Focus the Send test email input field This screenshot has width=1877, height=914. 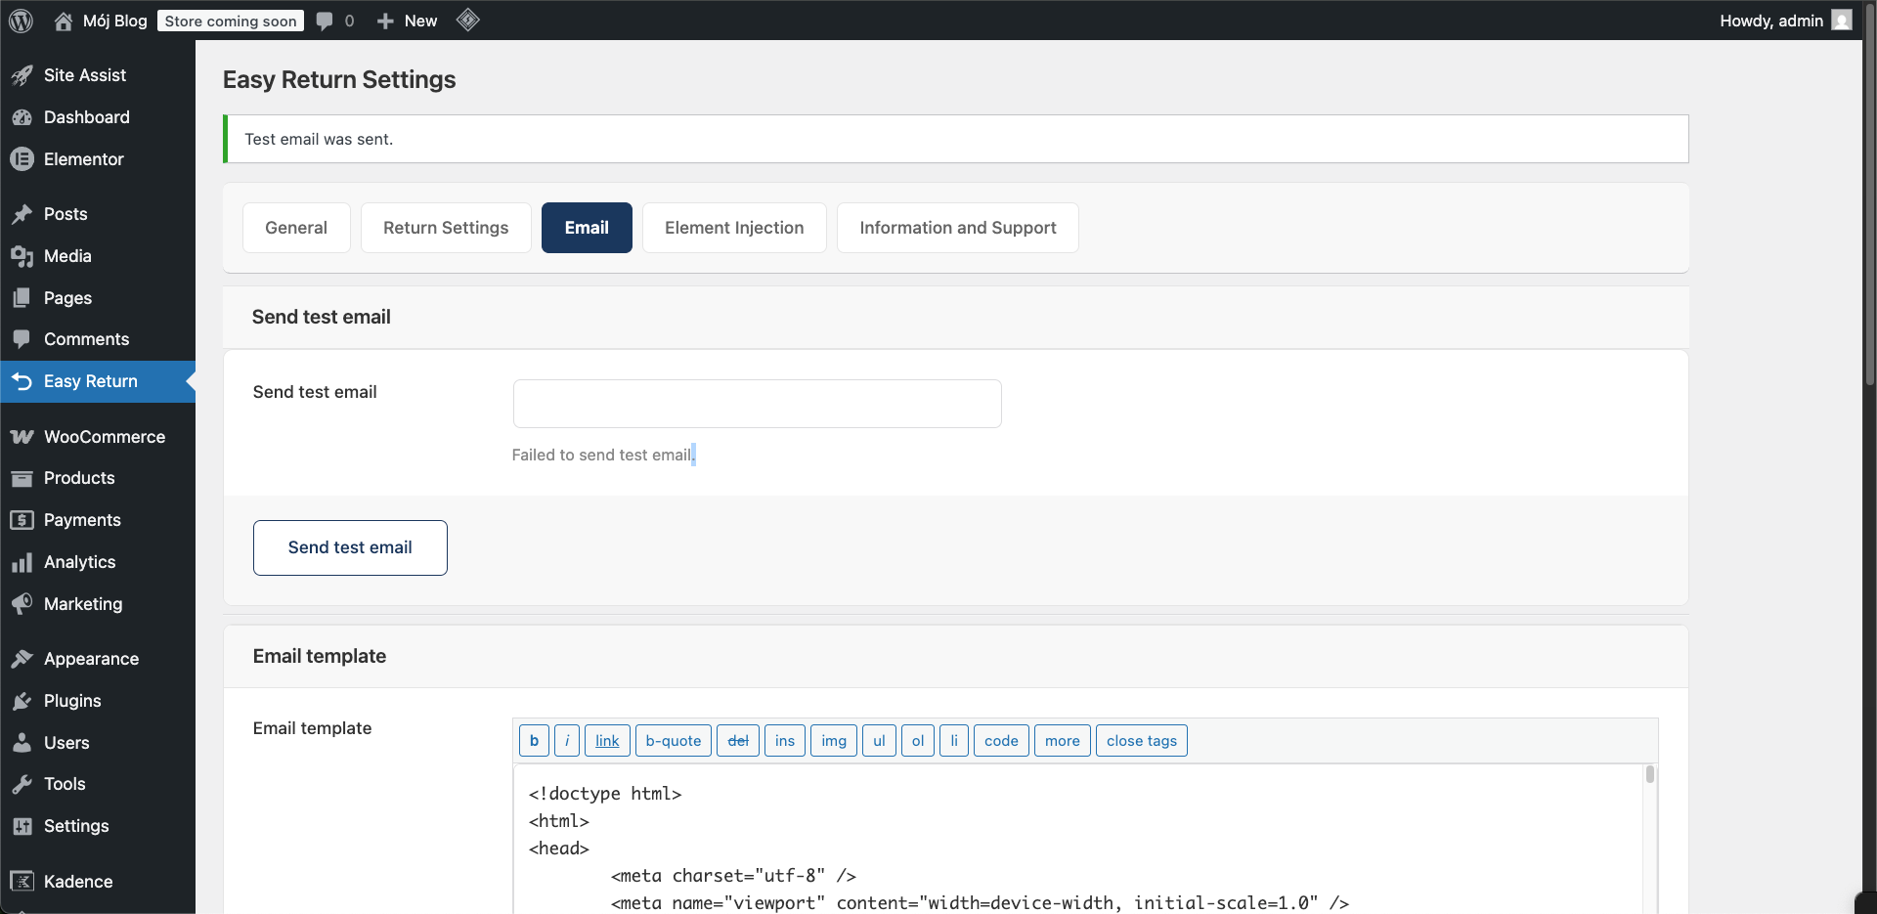click(757, 404)
